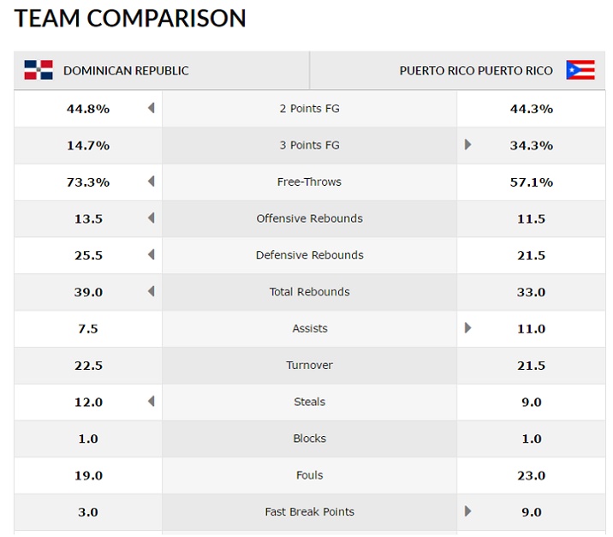Click Dominican Republic's 22.5 turnover value
Image resolution: width=613 pixels, height=537 pixels.
point(88,366)
